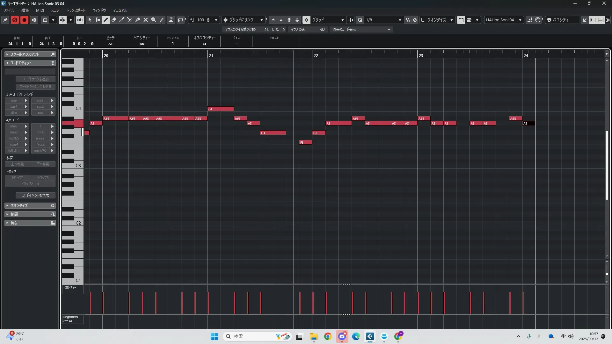Select the Line tool
The height and width of the screenshot is (344, 612).
click(x=162, y=20)
